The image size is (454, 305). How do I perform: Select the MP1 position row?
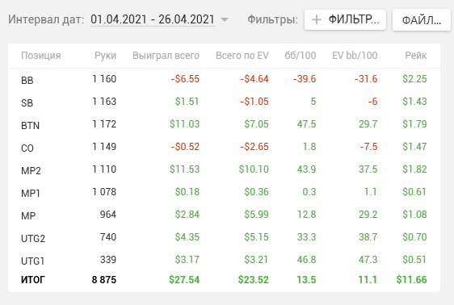click(224, 192)
